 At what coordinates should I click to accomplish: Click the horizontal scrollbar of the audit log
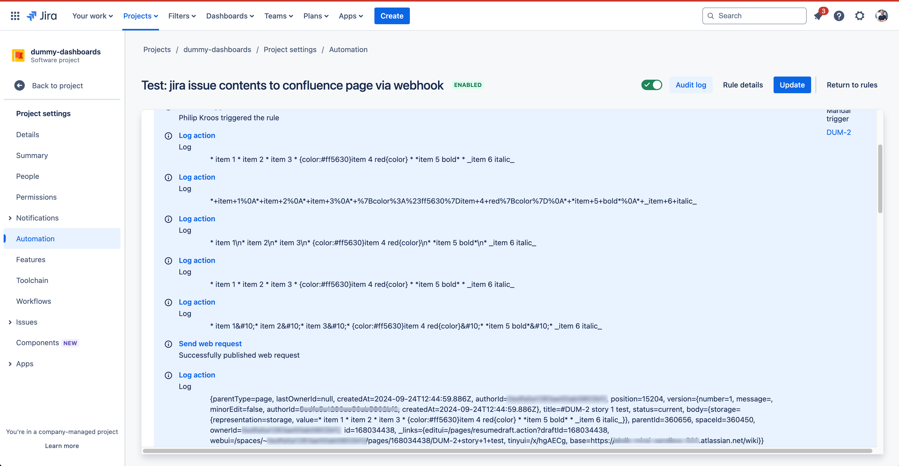(x=507, y=451)
